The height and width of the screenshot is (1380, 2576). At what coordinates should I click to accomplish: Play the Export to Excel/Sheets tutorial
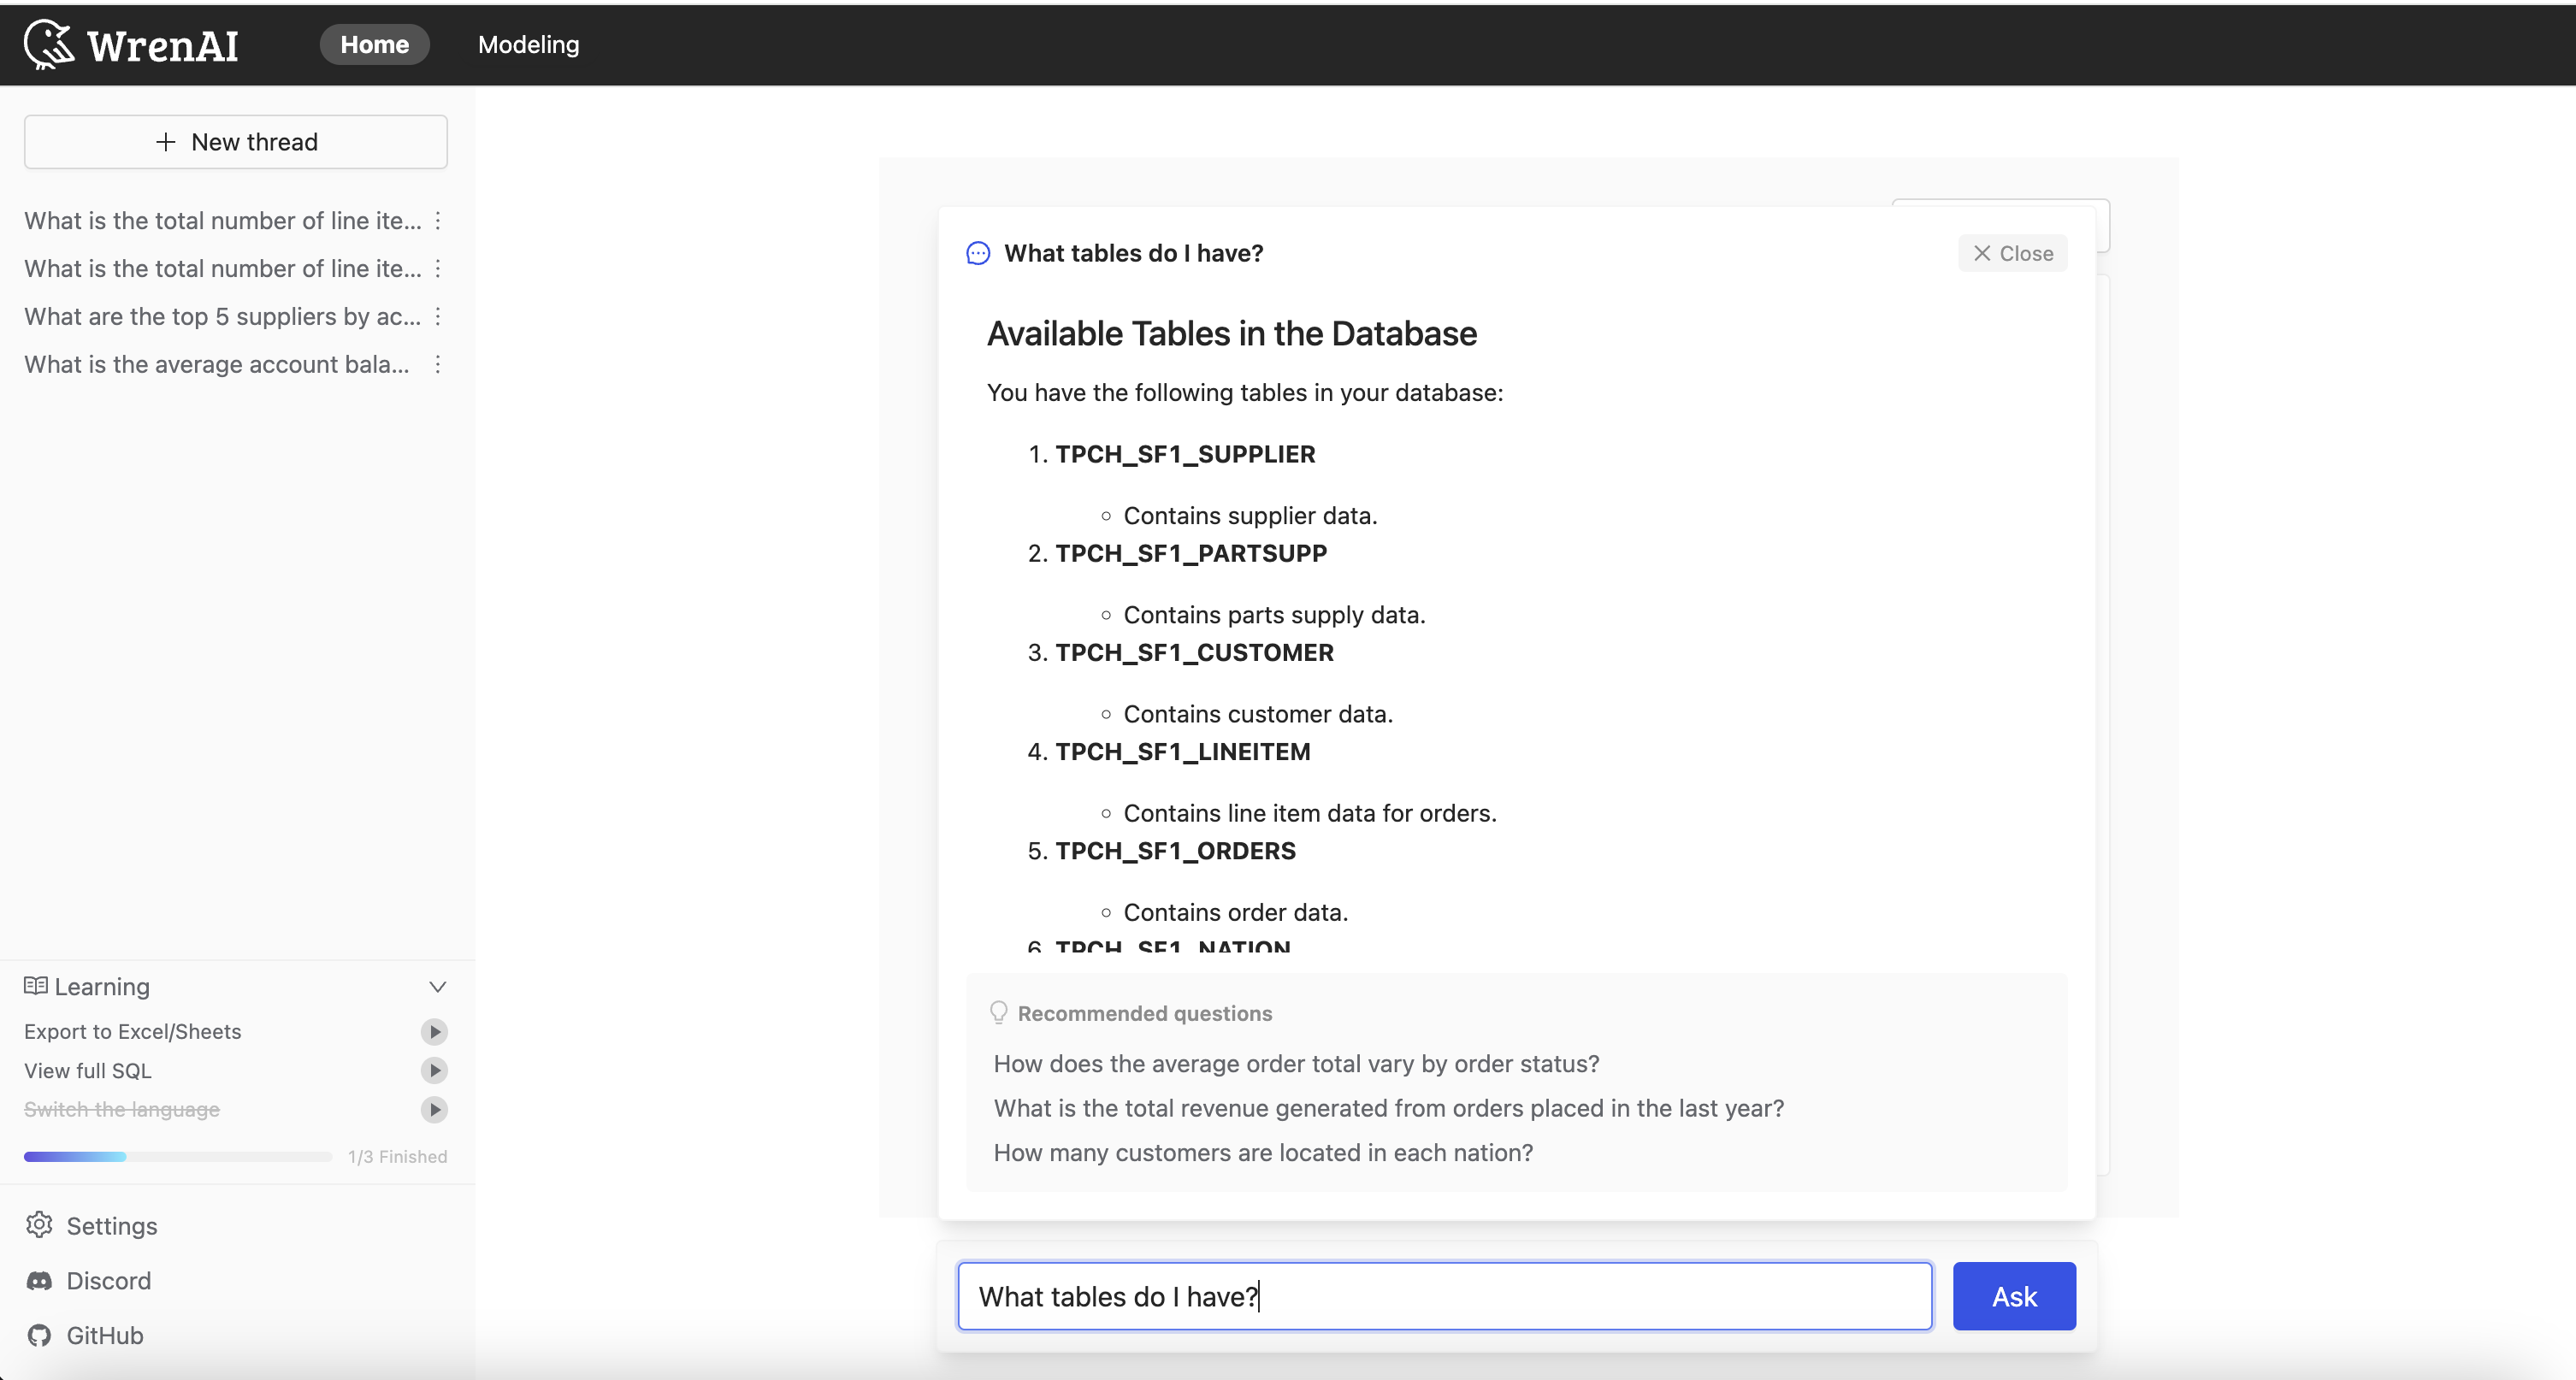point(434,1031)
